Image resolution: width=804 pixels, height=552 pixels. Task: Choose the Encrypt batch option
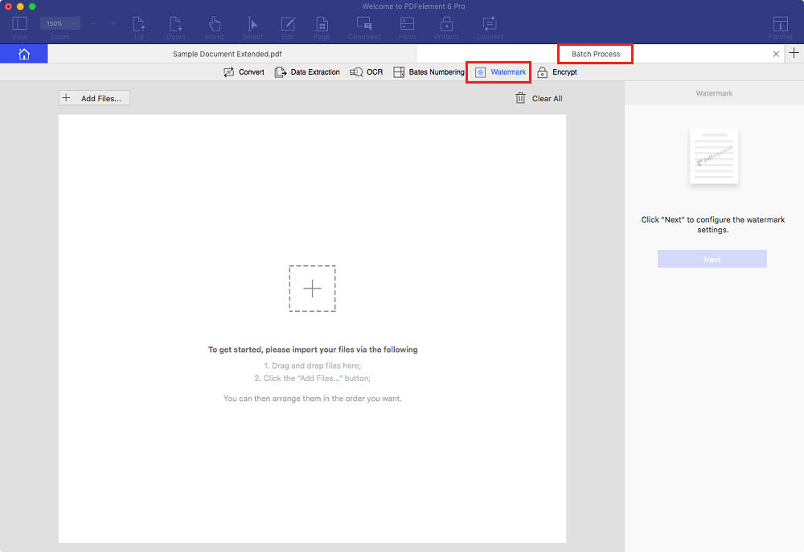[557, 72]
